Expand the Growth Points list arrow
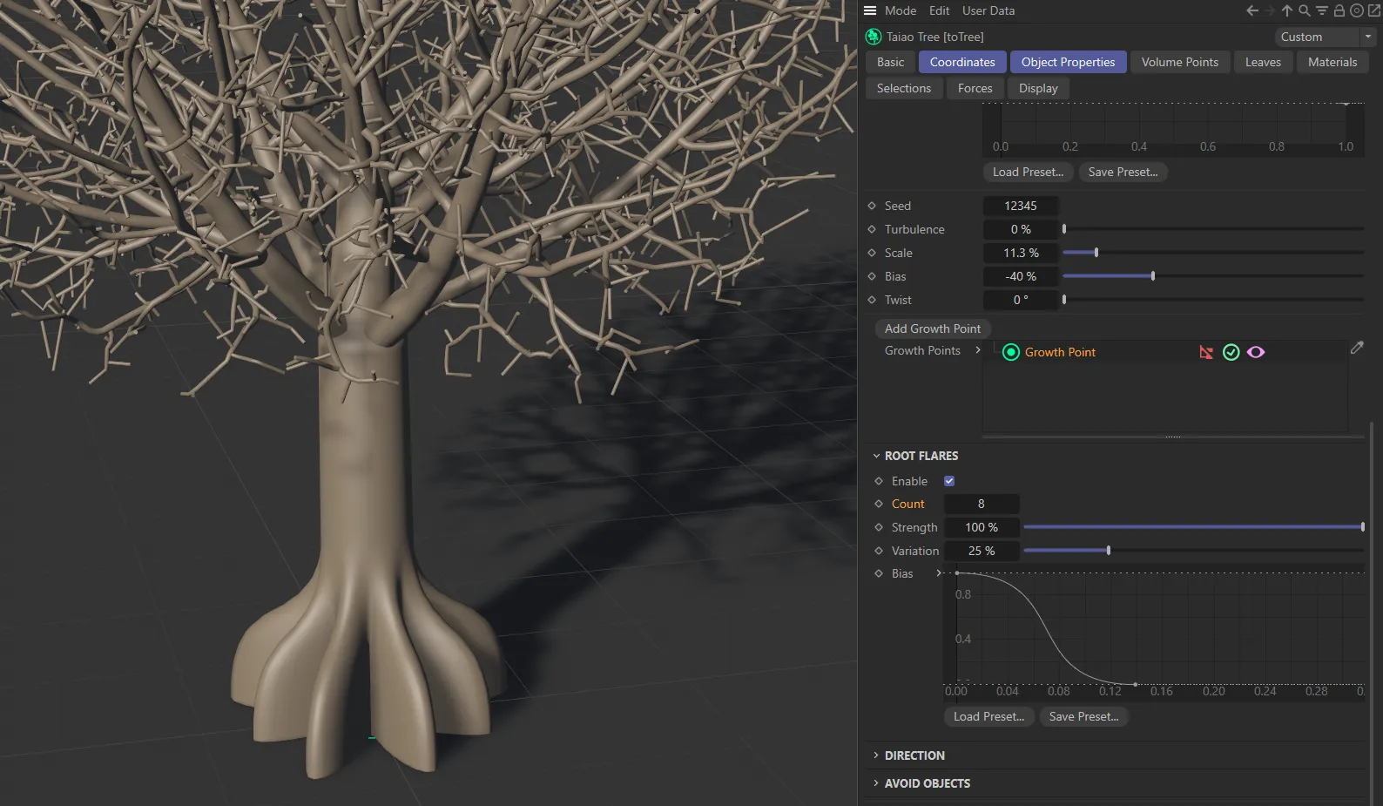This screenshot has width=1383, height=806. [978, 350]
